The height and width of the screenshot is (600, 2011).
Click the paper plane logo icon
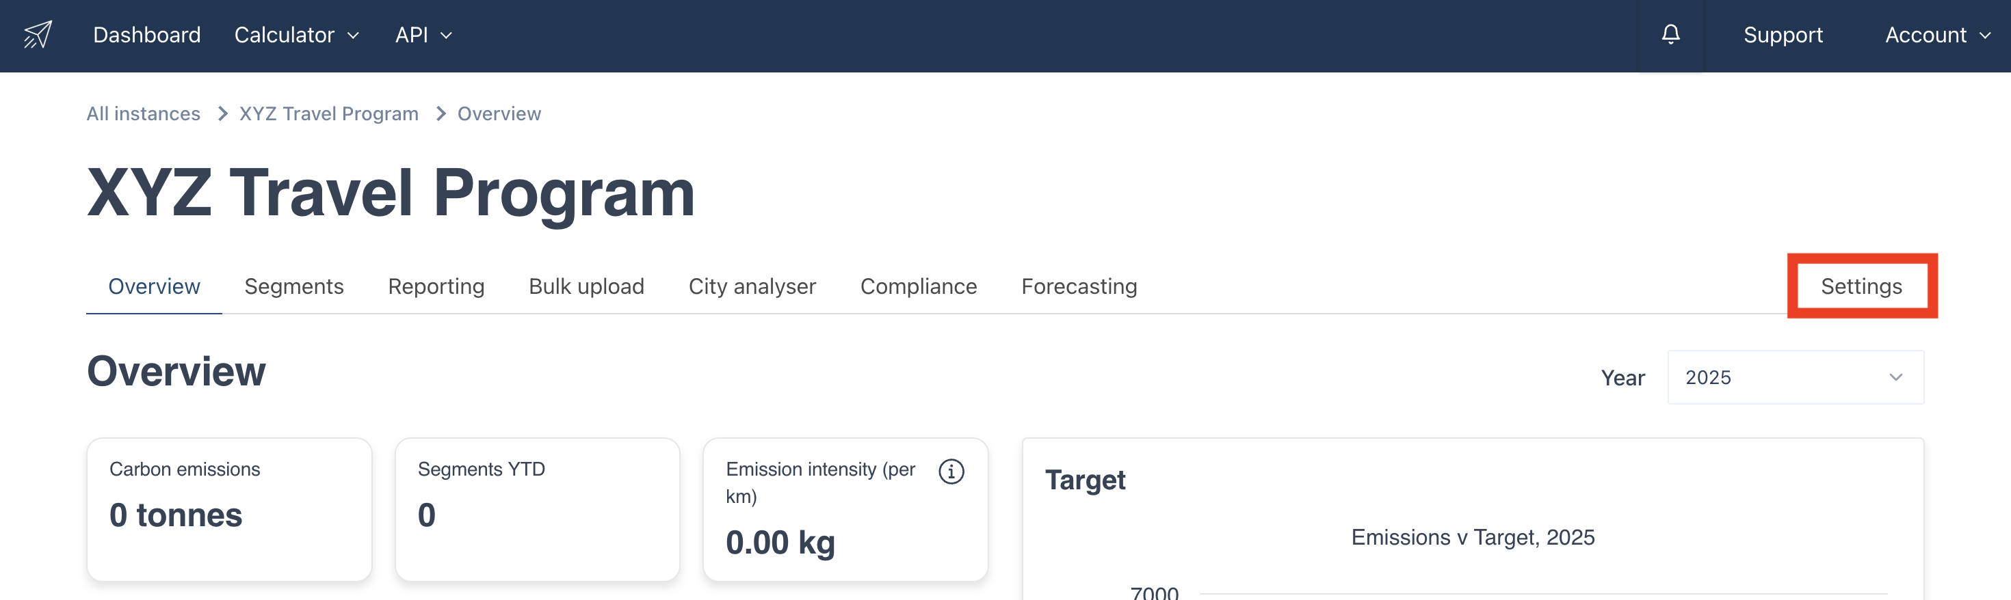pyautogui.click(x=38, y=35)
